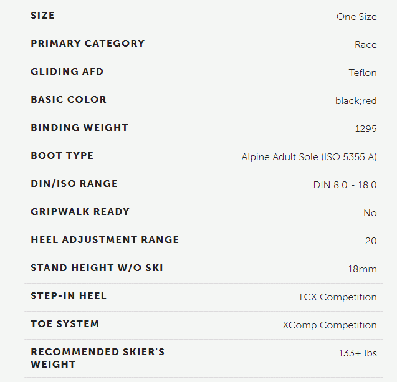Click the '133+ lbs' weight value
397x382 pixels.
(358, 353)
